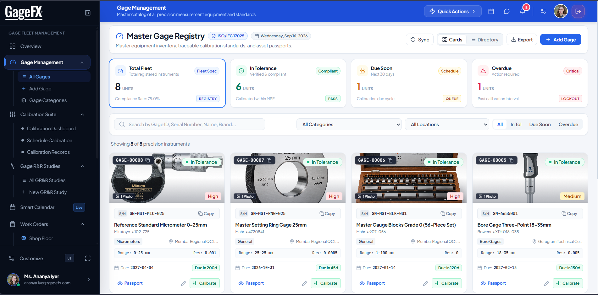Screen dimensions: 598x295
Task: Expand user profile Ms. Ananya Iyer
Action: (x=49, y=279)
